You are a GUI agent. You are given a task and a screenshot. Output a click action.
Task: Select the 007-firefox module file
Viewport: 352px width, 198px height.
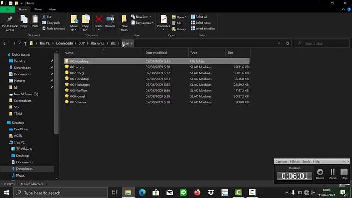[156, 102]
